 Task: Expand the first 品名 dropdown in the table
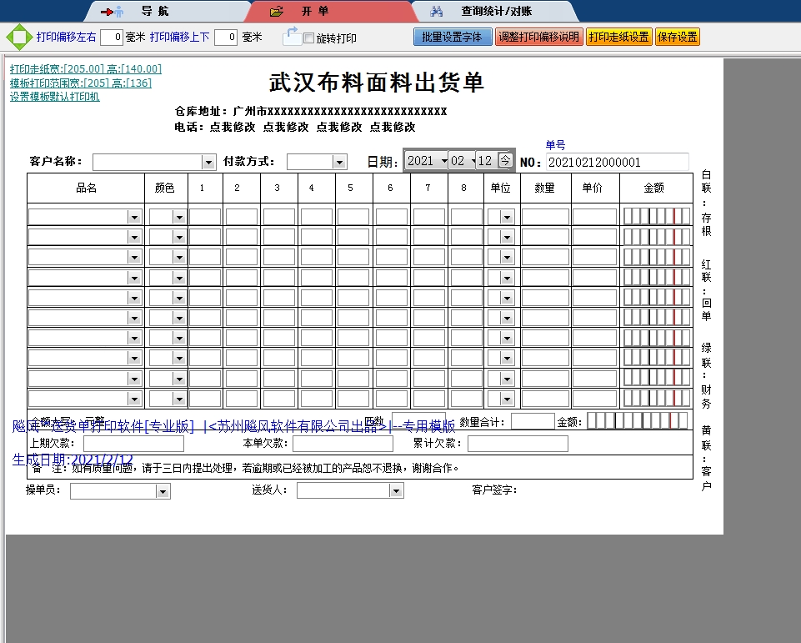(135, 216)
